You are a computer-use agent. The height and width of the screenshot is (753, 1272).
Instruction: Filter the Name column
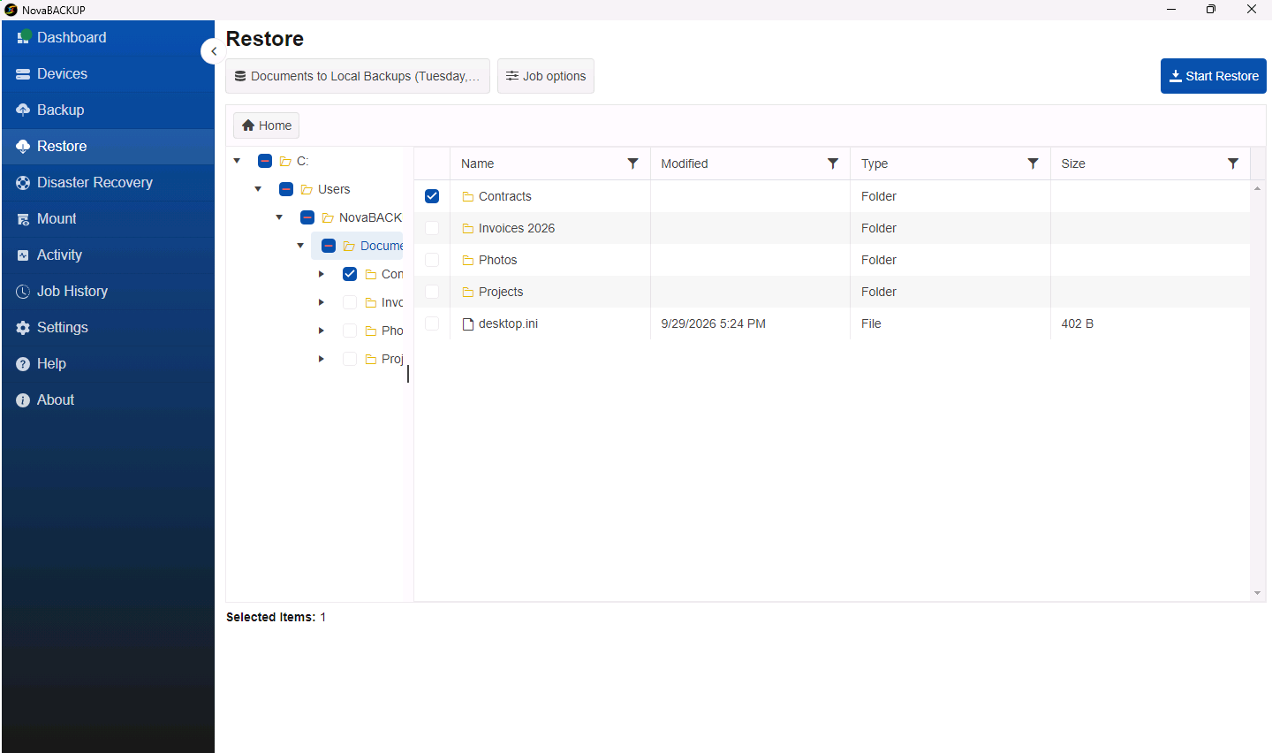click(632, 164)
